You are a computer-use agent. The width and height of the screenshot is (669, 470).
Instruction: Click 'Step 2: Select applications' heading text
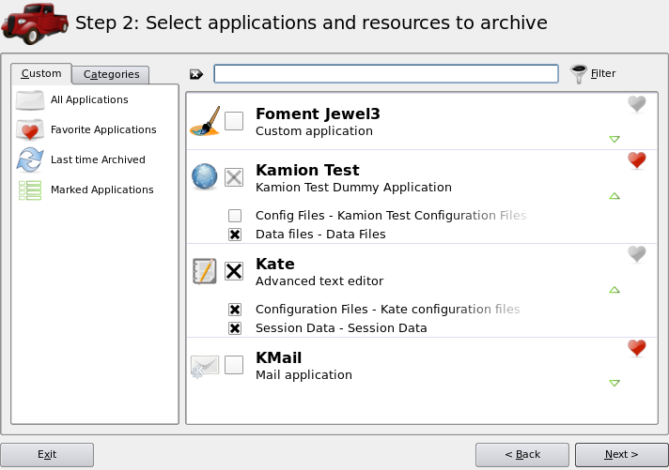tap(311, 23)
